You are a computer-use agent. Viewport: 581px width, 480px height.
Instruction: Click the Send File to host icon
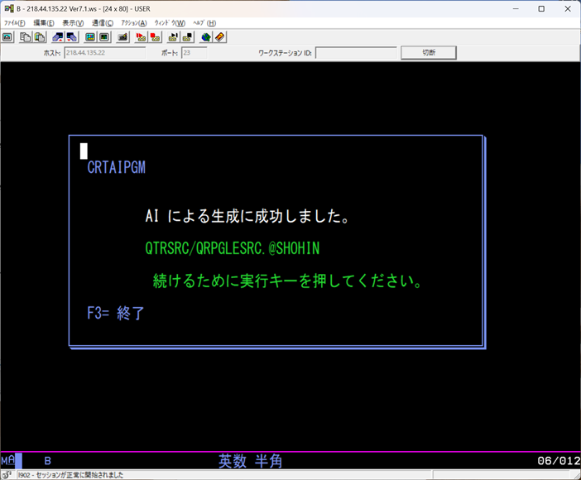pos(58,37)
